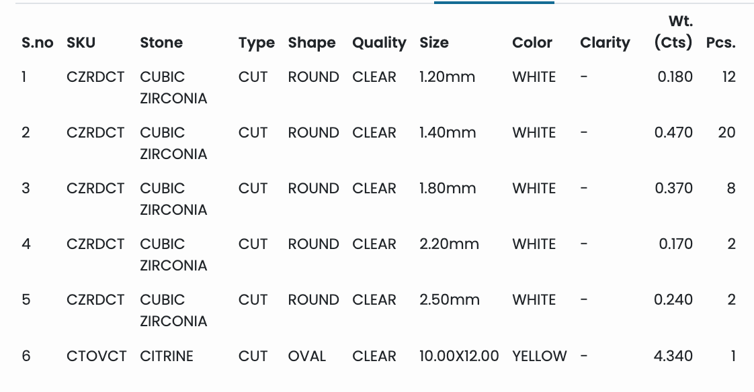This screenshot has width=754, height=392.
Task: Click the Size column header
Action: point(434,43)
